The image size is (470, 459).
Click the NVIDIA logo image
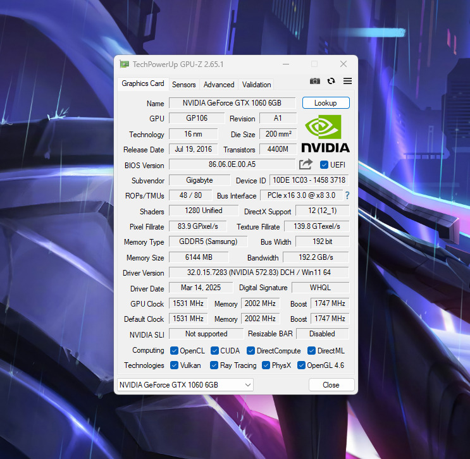coord(325,133)
